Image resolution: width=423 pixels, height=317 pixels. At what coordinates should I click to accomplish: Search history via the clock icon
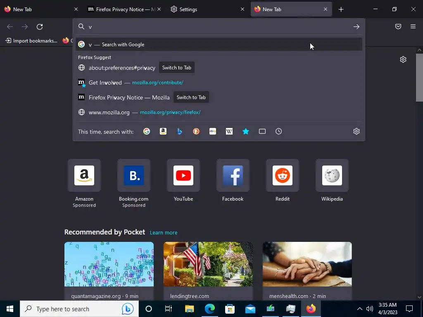click(x=279, y=132)
